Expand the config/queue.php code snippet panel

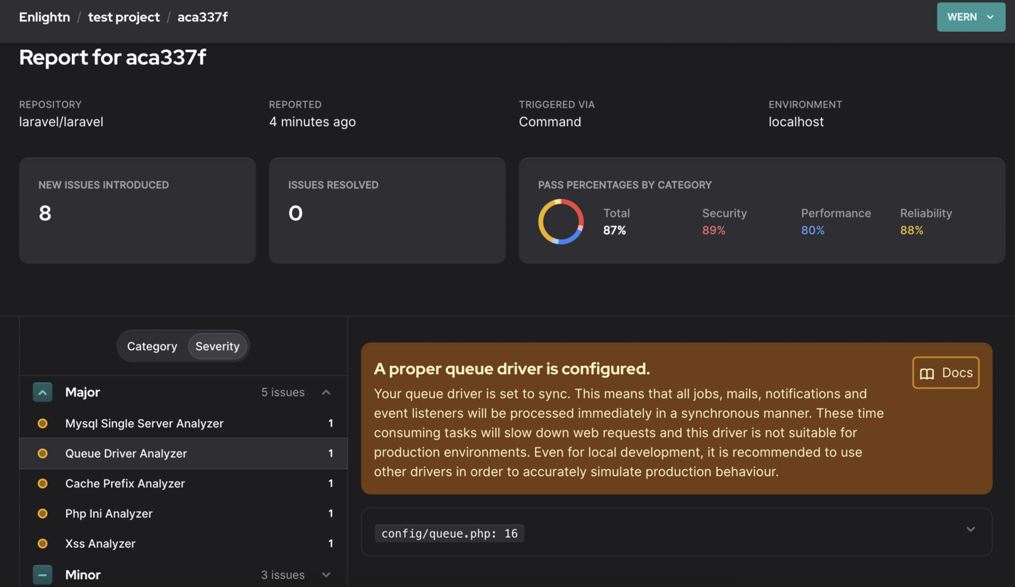969,529
